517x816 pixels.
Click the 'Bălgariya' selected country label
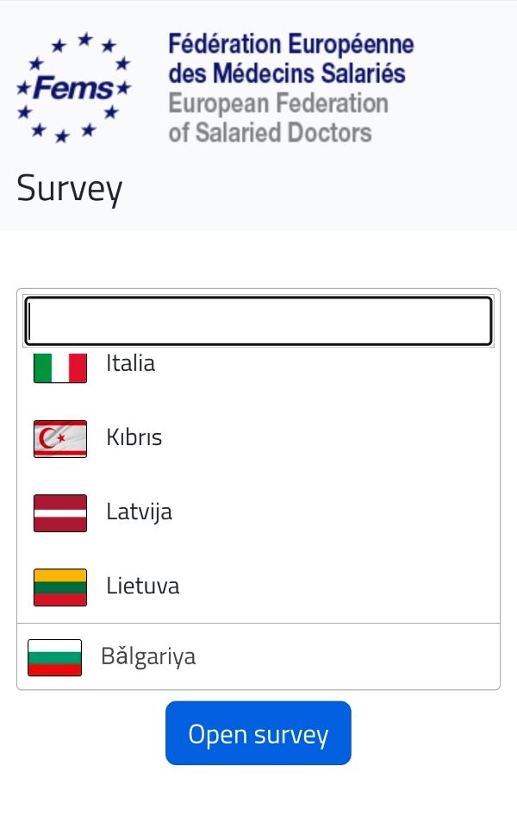pyautogui.click(x=148, y=657)
